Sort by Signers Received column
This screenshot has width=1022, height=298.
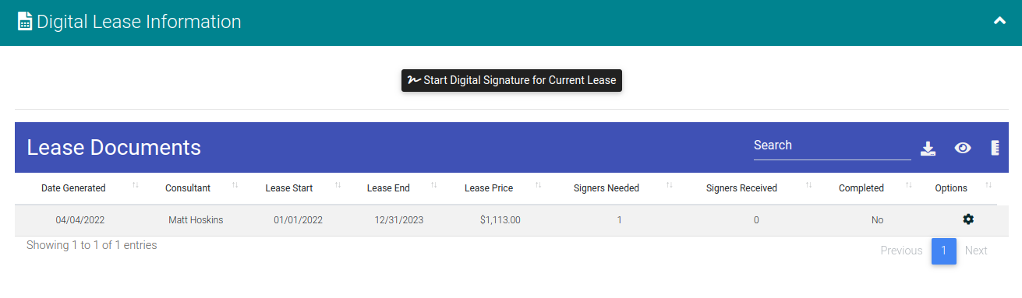click(x=741, y=188)
